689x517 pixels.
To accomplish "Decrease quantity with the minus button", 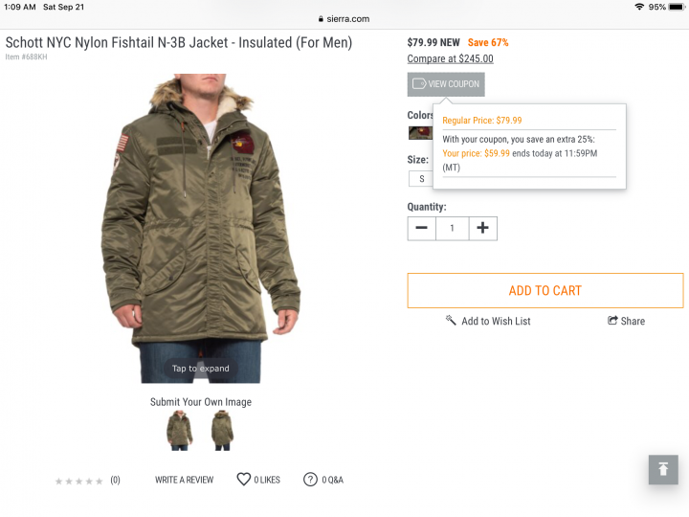I will click(x=421, y=228).
